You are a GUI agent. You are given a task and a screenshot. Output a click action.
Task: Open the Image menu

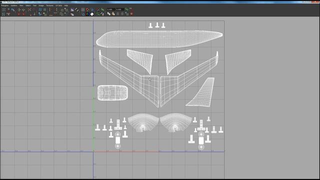(41, 5)
